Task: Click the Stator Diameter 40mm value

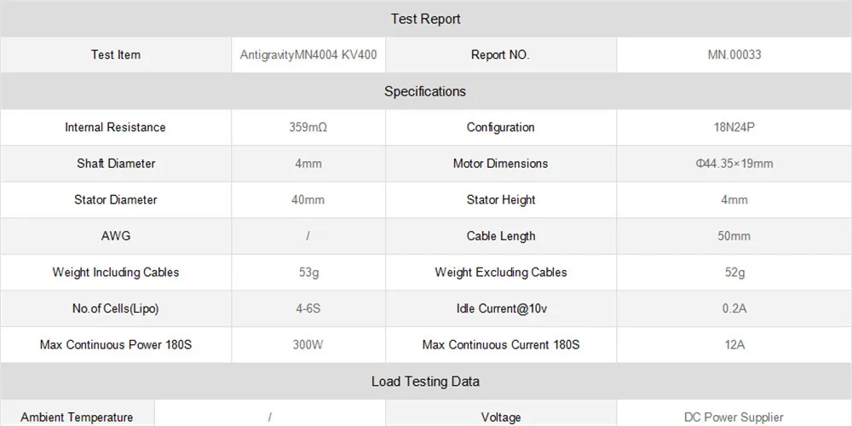Action: click(308, 200)
